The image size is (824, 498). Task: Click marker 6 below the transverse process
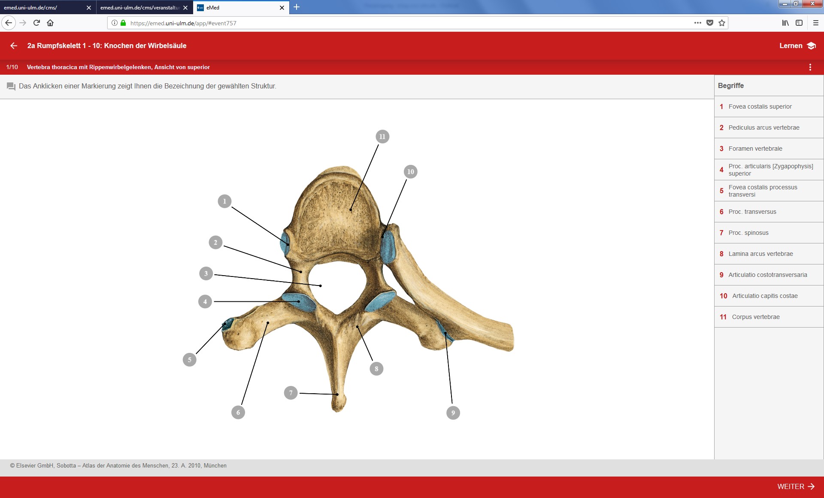tap(238, 413)
